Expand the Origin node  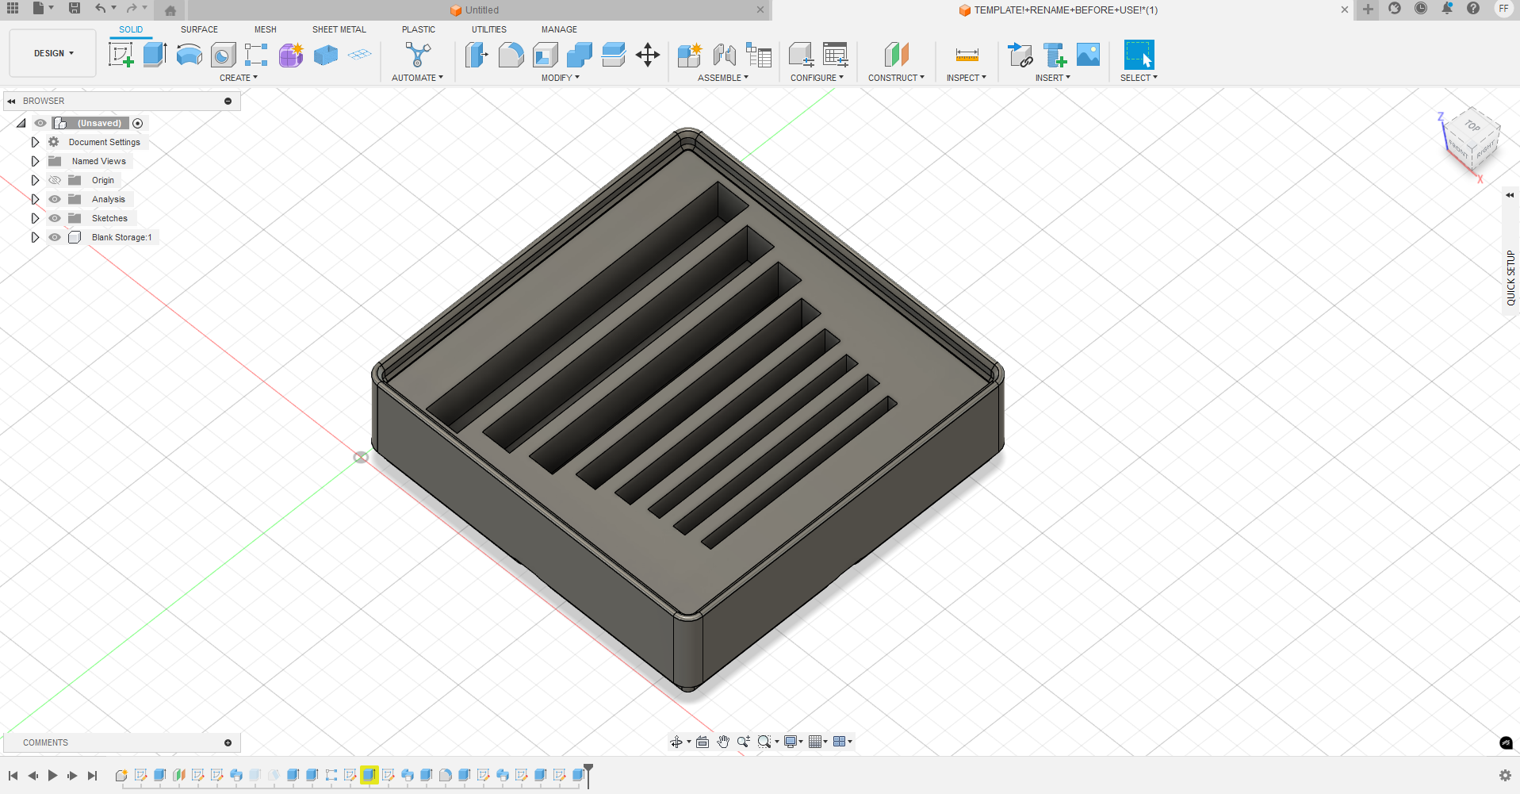point(35,180)
